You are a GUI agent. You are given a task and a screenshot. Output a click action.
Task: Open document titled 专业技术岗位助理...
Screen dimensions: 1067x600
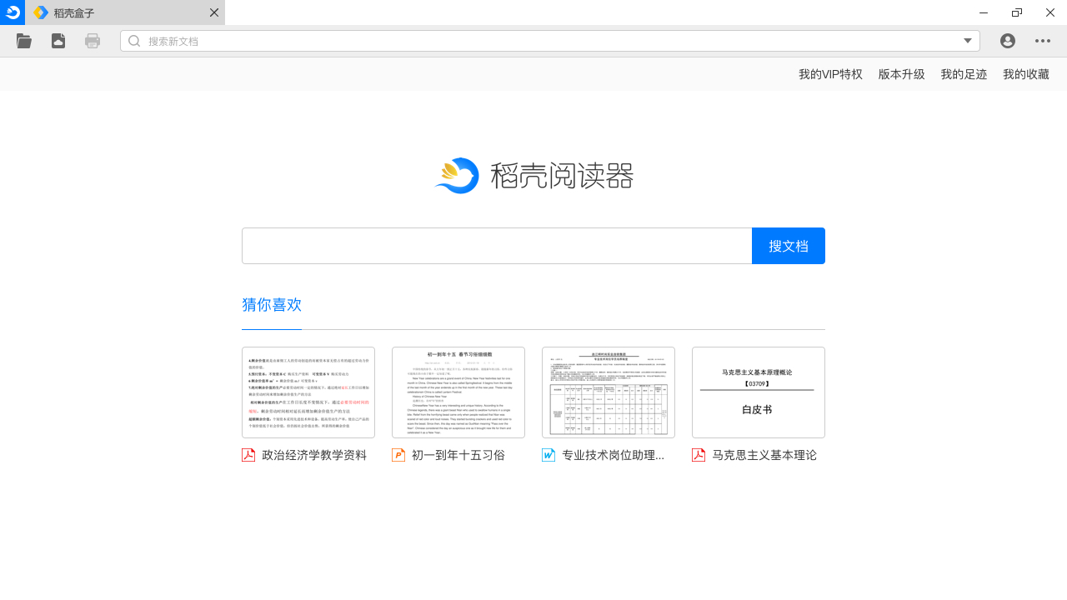pyautogui.click(x=613, y=455)
